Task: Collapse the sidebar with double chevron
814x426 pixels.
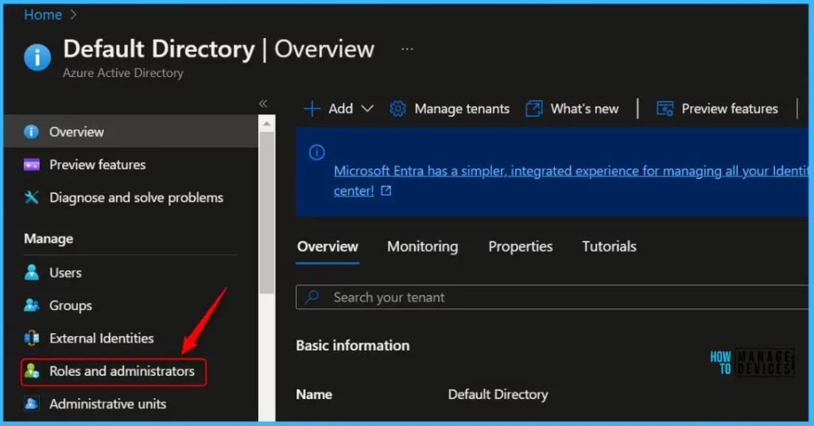Action: point(263,104)
